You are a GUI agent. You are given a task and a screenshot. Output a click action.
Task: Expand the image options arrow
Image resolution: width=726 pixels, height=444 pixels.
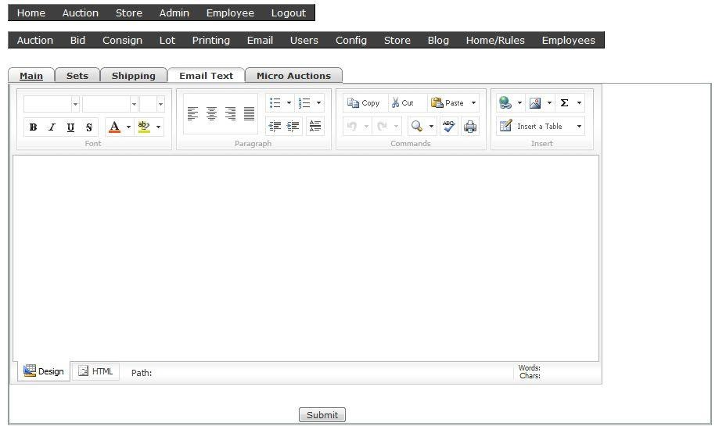(x=549, y=102)
